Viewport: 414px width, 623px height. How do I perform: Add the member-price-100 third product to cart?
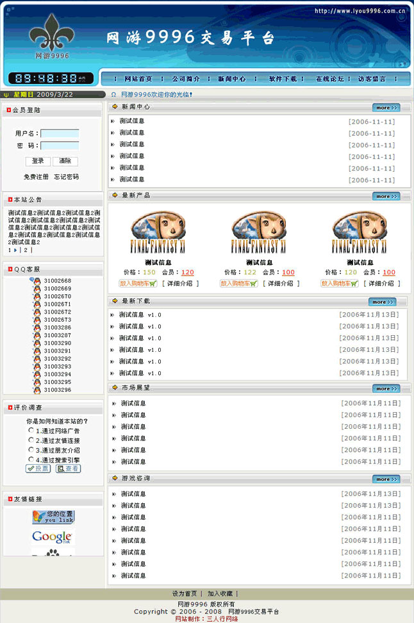(340, 283)
